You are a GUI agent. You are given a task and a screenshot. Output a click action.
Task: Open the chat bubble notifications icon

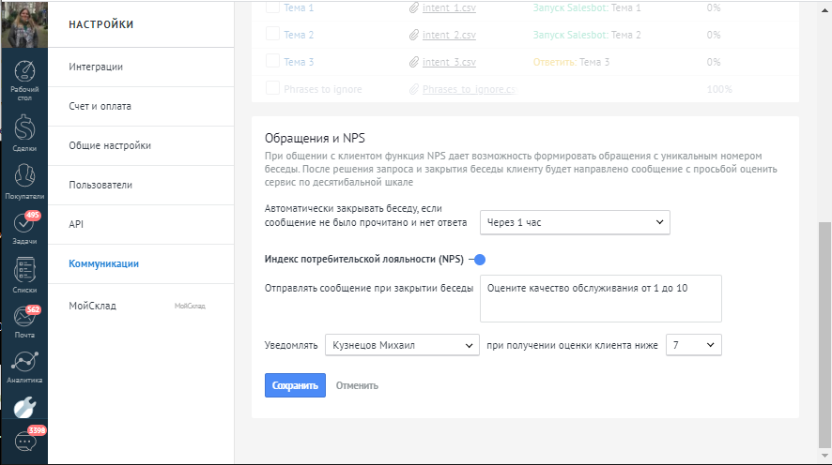[25, 442]
